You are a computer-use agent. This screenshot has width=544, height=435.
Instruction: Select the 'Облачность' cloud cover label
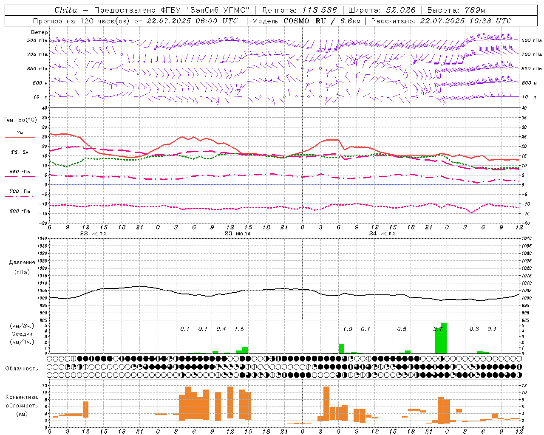point(22,368)
